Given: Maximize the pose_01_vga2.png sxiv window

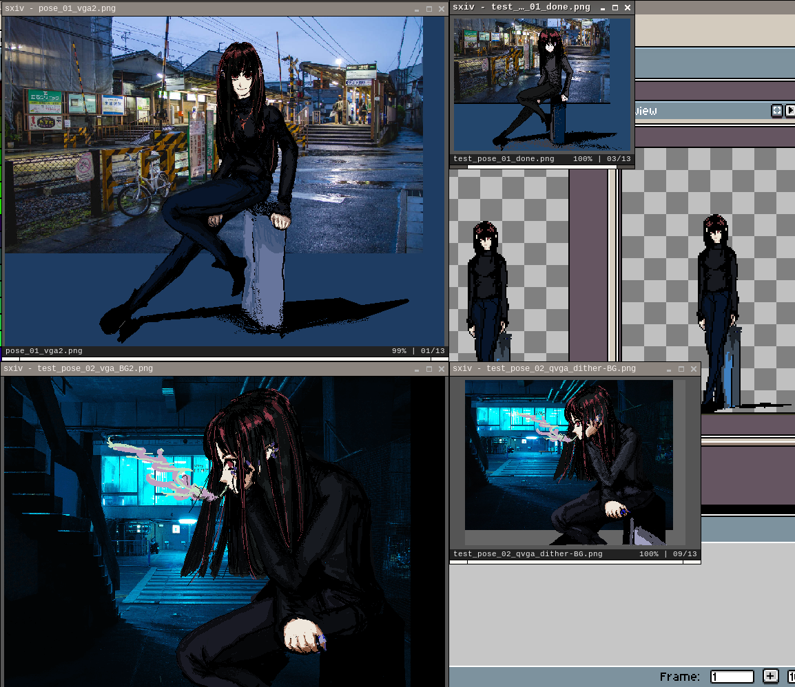Looking at the screenshot, I should coord(429,9).
